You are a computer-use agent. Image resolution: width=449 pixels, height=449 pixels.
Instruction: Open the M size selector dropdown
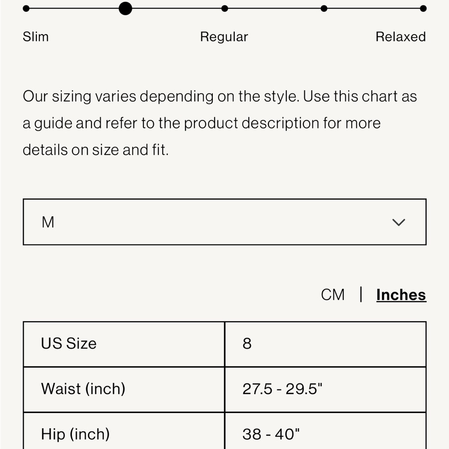pyautogui.click(x=224, y=222)
